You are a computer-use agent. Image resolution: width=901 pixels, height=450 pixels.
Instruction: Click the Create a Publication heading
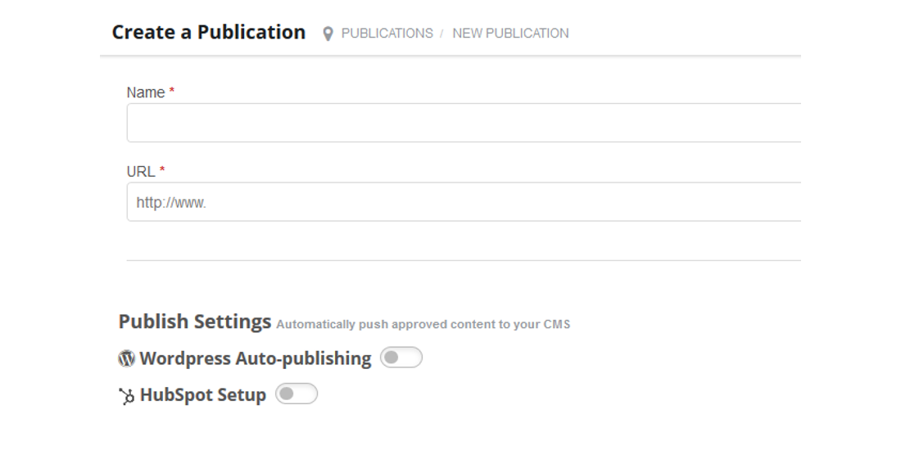click(209, 32)
